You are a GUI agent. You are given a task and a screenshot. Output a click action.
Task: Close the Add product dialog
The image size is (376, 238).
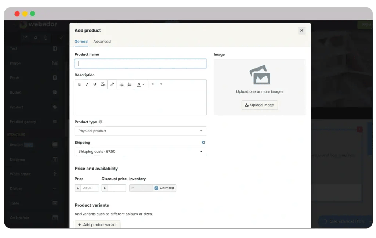pos(302,30)
